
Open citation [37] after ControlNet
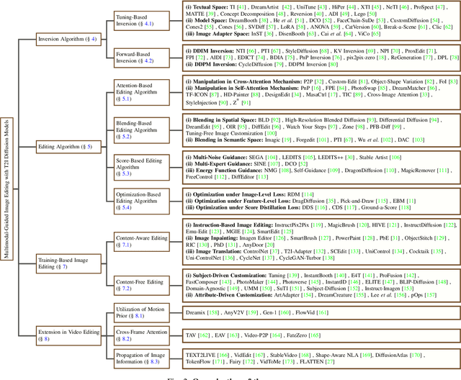pos(274,251)
